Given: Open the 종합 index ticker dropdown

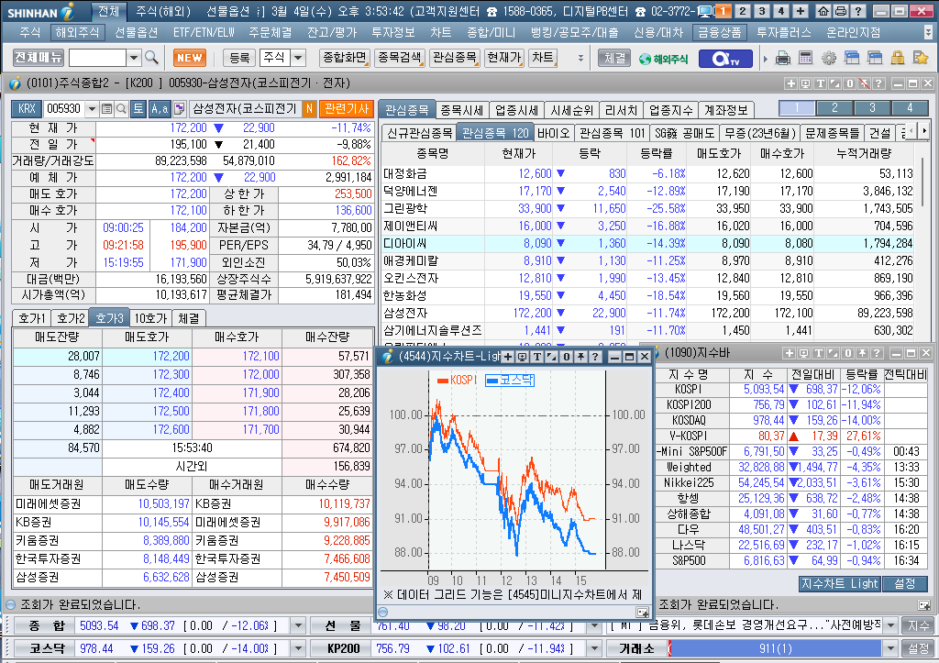Looking at the screenshot, I should (298, 626).
